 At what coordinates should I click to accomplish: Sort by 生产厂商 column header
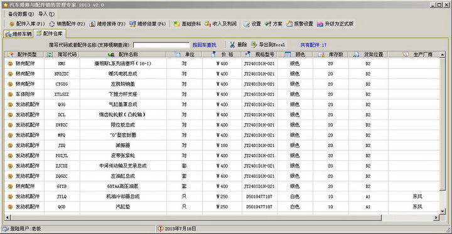[x=414, y=54]
